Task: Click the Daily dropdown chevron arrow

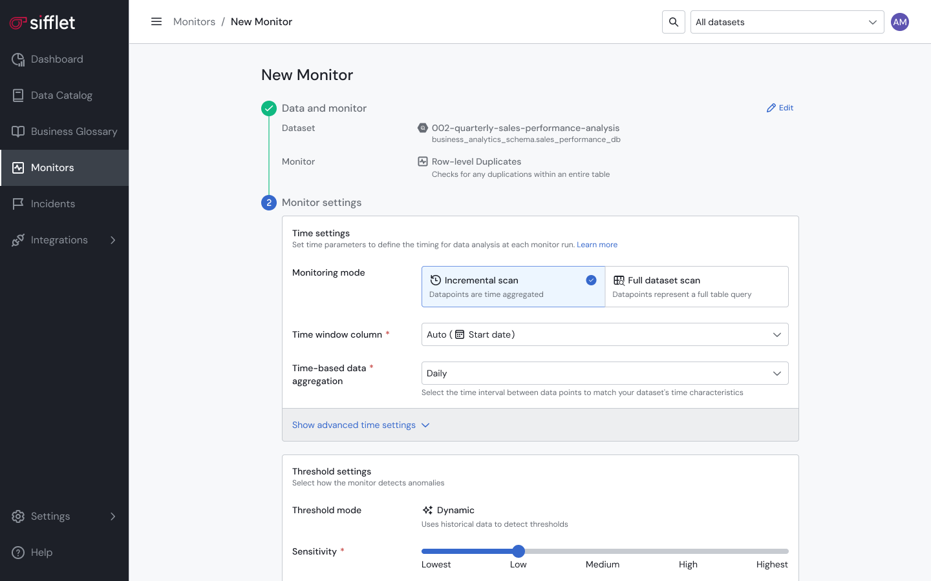Action: pyautogui.click(x=776, y=373)
